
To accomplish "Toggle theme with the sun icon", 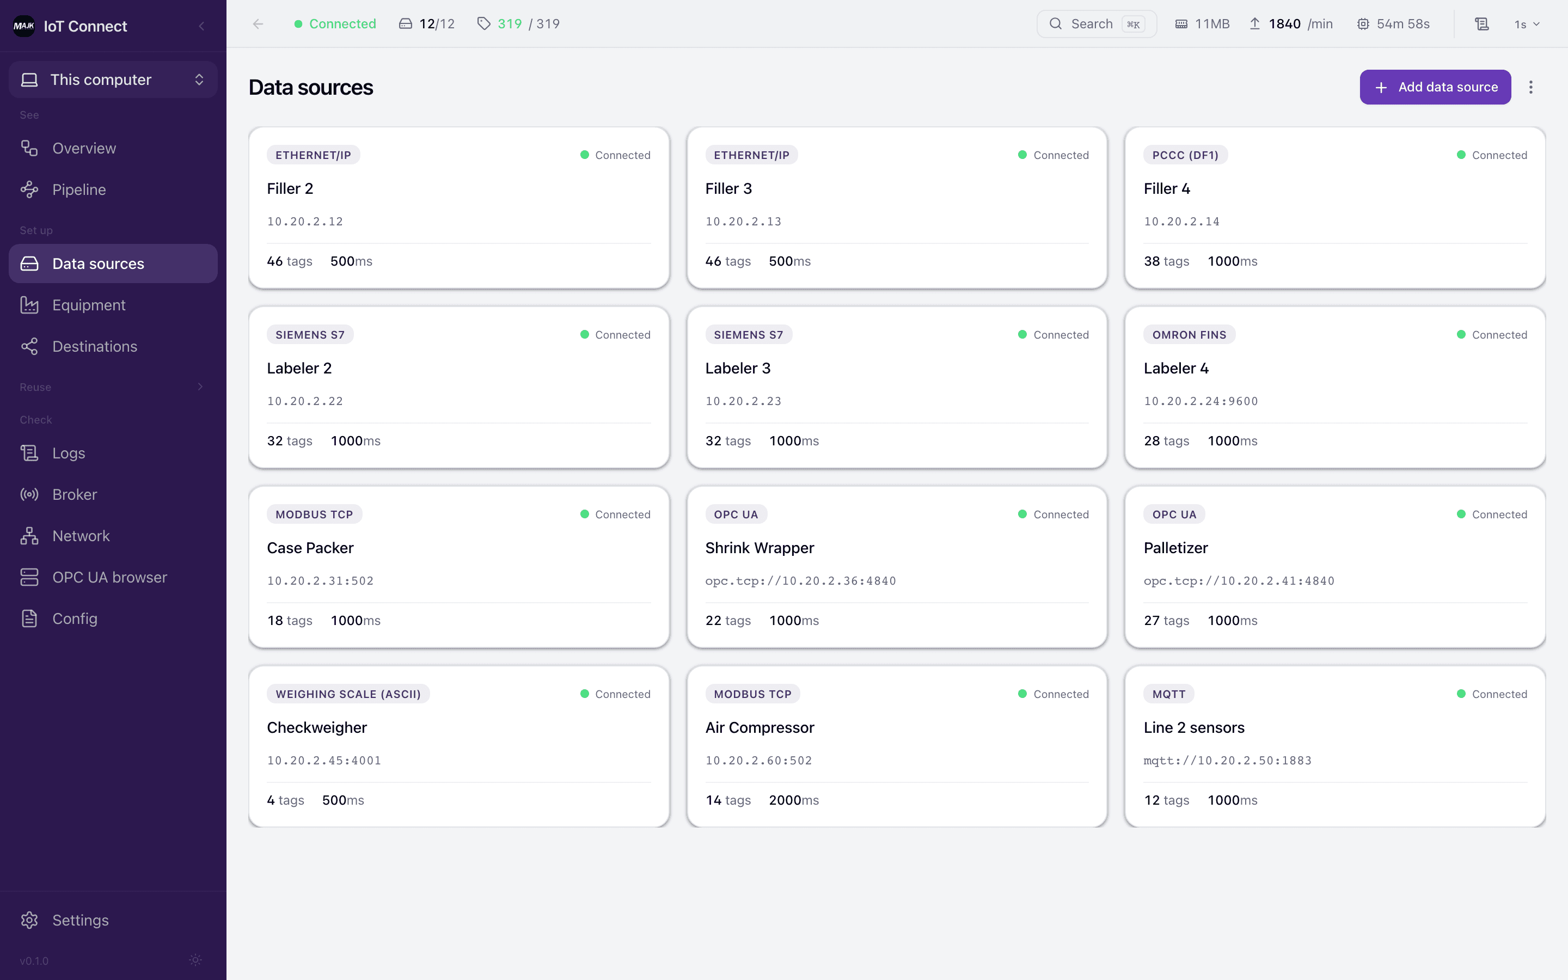I will coord(195,960).
